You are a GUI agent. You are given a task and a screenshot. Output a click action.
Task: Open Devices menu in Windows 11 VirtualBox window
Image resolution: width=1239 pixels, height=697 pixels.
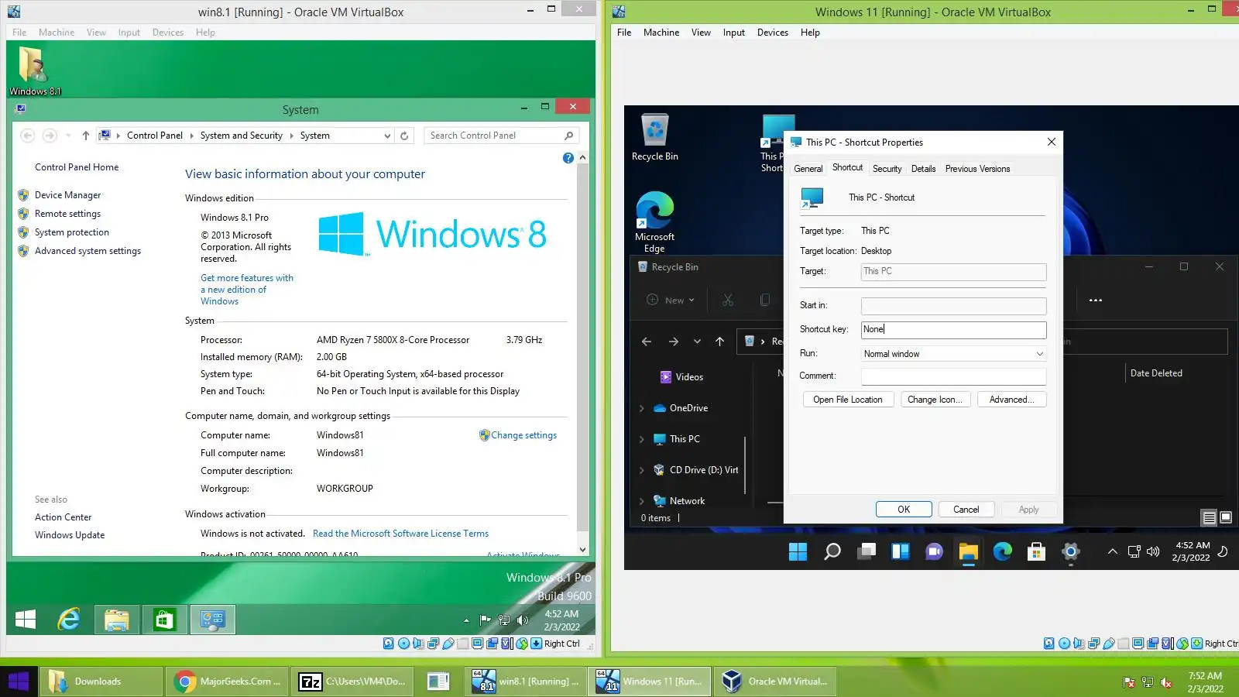click(x=773, y=33)
